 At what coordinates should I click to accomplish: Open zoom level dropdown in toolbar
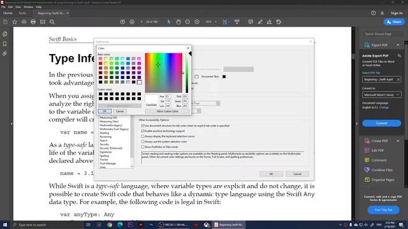pyautogui.click(x=215, y=22)
